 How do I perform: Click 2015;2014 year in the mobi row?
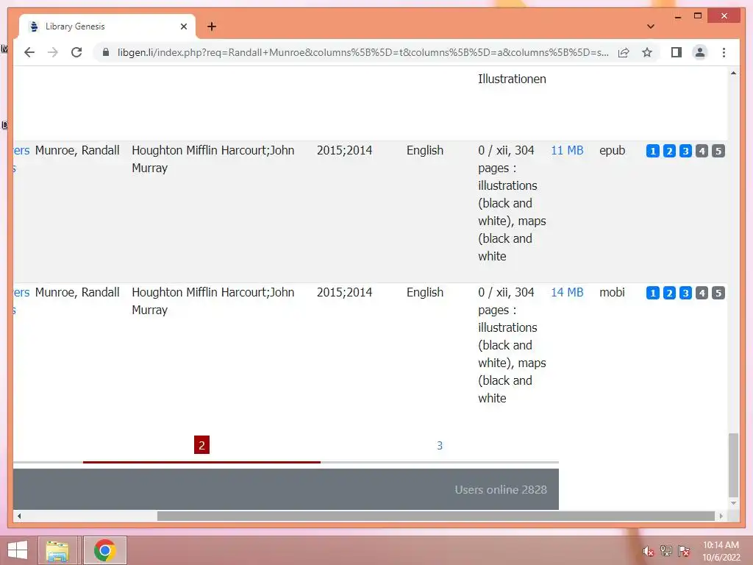point(344,292)
